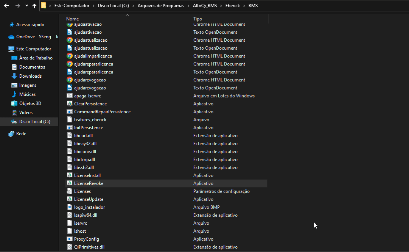Expand chevron after Eberick breadcrumb
This screenshot has height=252, width=409.
(x=244, y=5)
